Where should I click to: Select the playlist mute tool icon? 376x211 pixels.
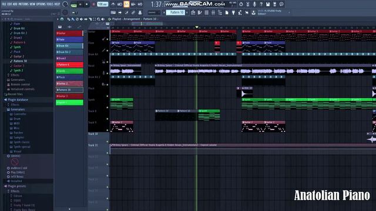(x=82, y=19)
